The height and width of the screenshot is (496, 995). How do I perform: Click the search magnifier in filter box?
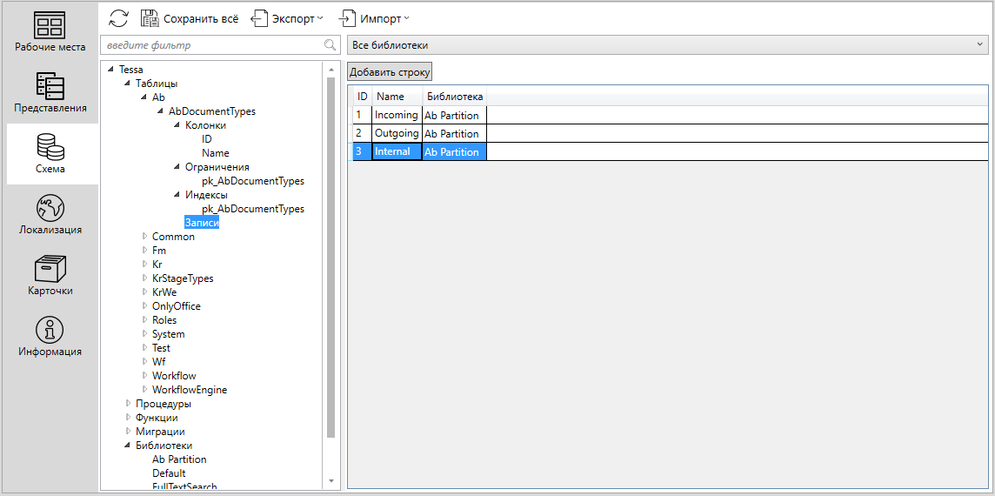pyautogui.click(x=330, y=45)
